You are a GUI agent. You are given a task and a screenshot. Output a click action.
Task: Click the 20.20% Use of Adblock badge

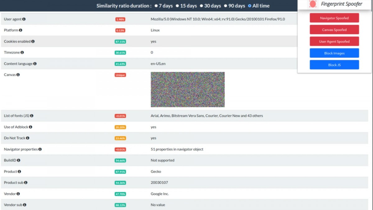click(120, 127)
